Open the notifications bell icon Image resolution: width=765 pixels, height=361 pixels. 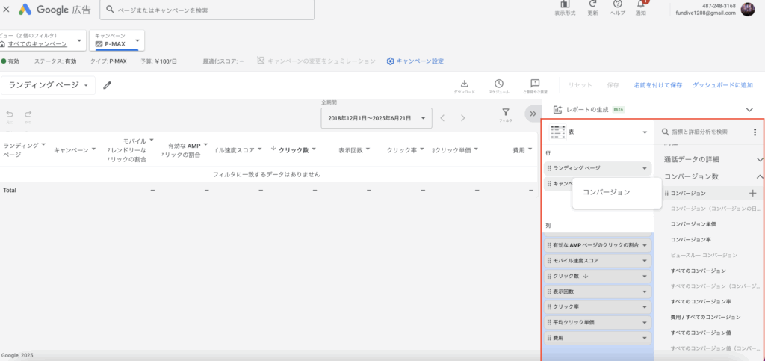(641, 5)
